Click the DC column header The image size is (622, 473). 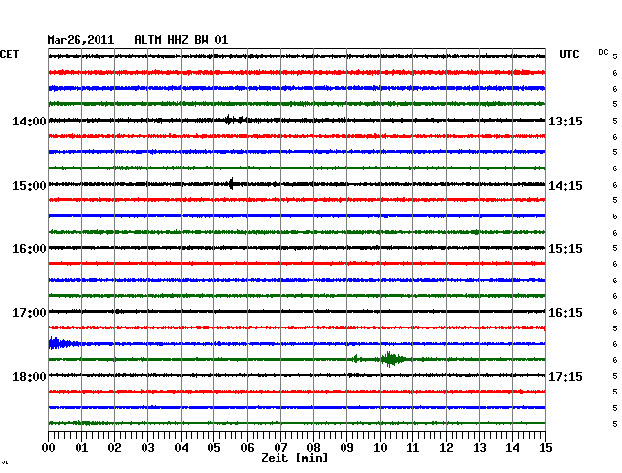point(603,52)
